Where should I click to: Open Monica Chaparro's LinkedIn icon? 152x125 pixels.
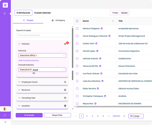point(102,29)
